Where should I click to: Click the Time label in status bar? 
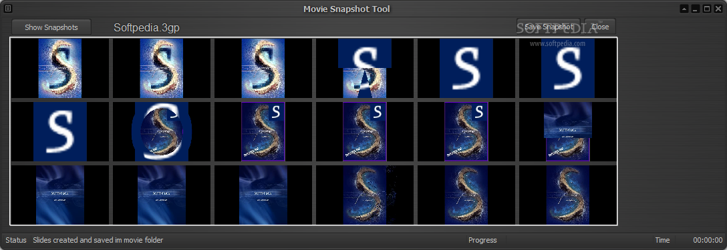click(662, 240)
